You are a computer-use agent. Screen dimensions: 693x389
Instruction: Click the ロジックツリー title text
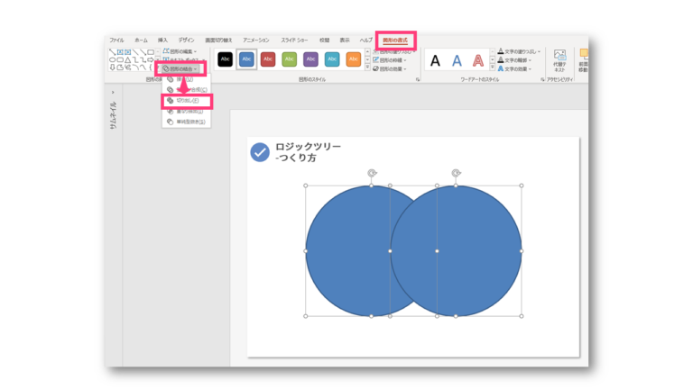308,147
